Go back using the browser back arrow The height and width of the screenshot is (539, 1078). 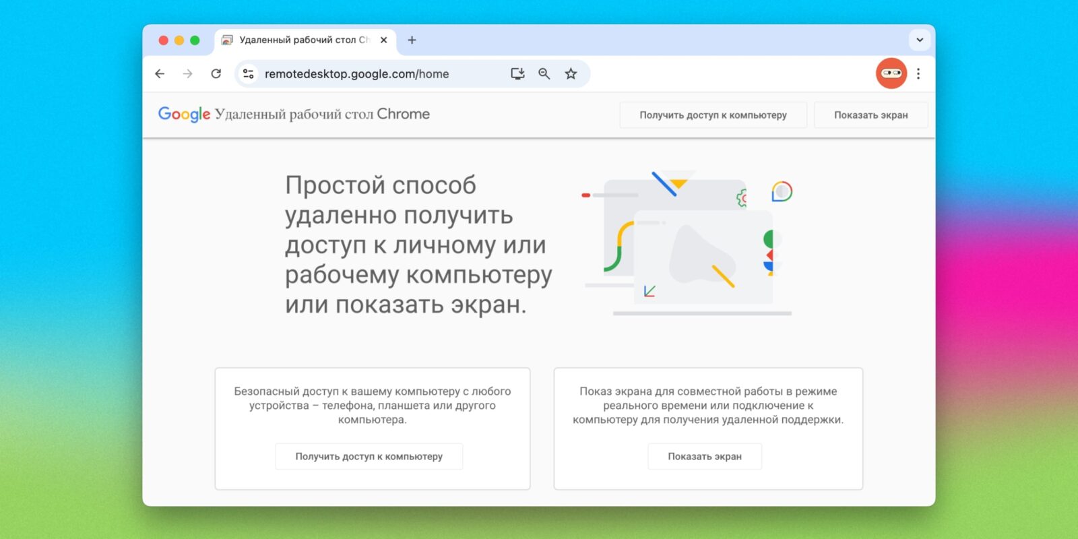(160, 74)
